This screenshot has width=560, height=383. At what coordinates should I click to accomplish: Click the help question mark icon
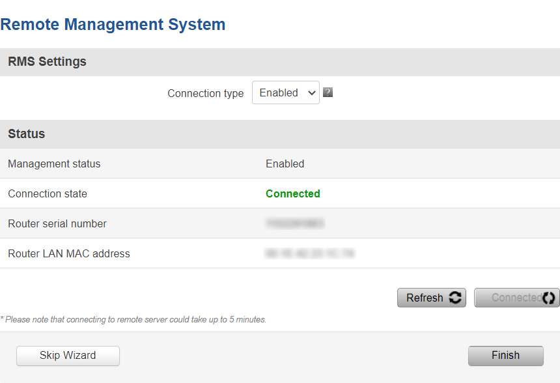(x=328, y=92)
